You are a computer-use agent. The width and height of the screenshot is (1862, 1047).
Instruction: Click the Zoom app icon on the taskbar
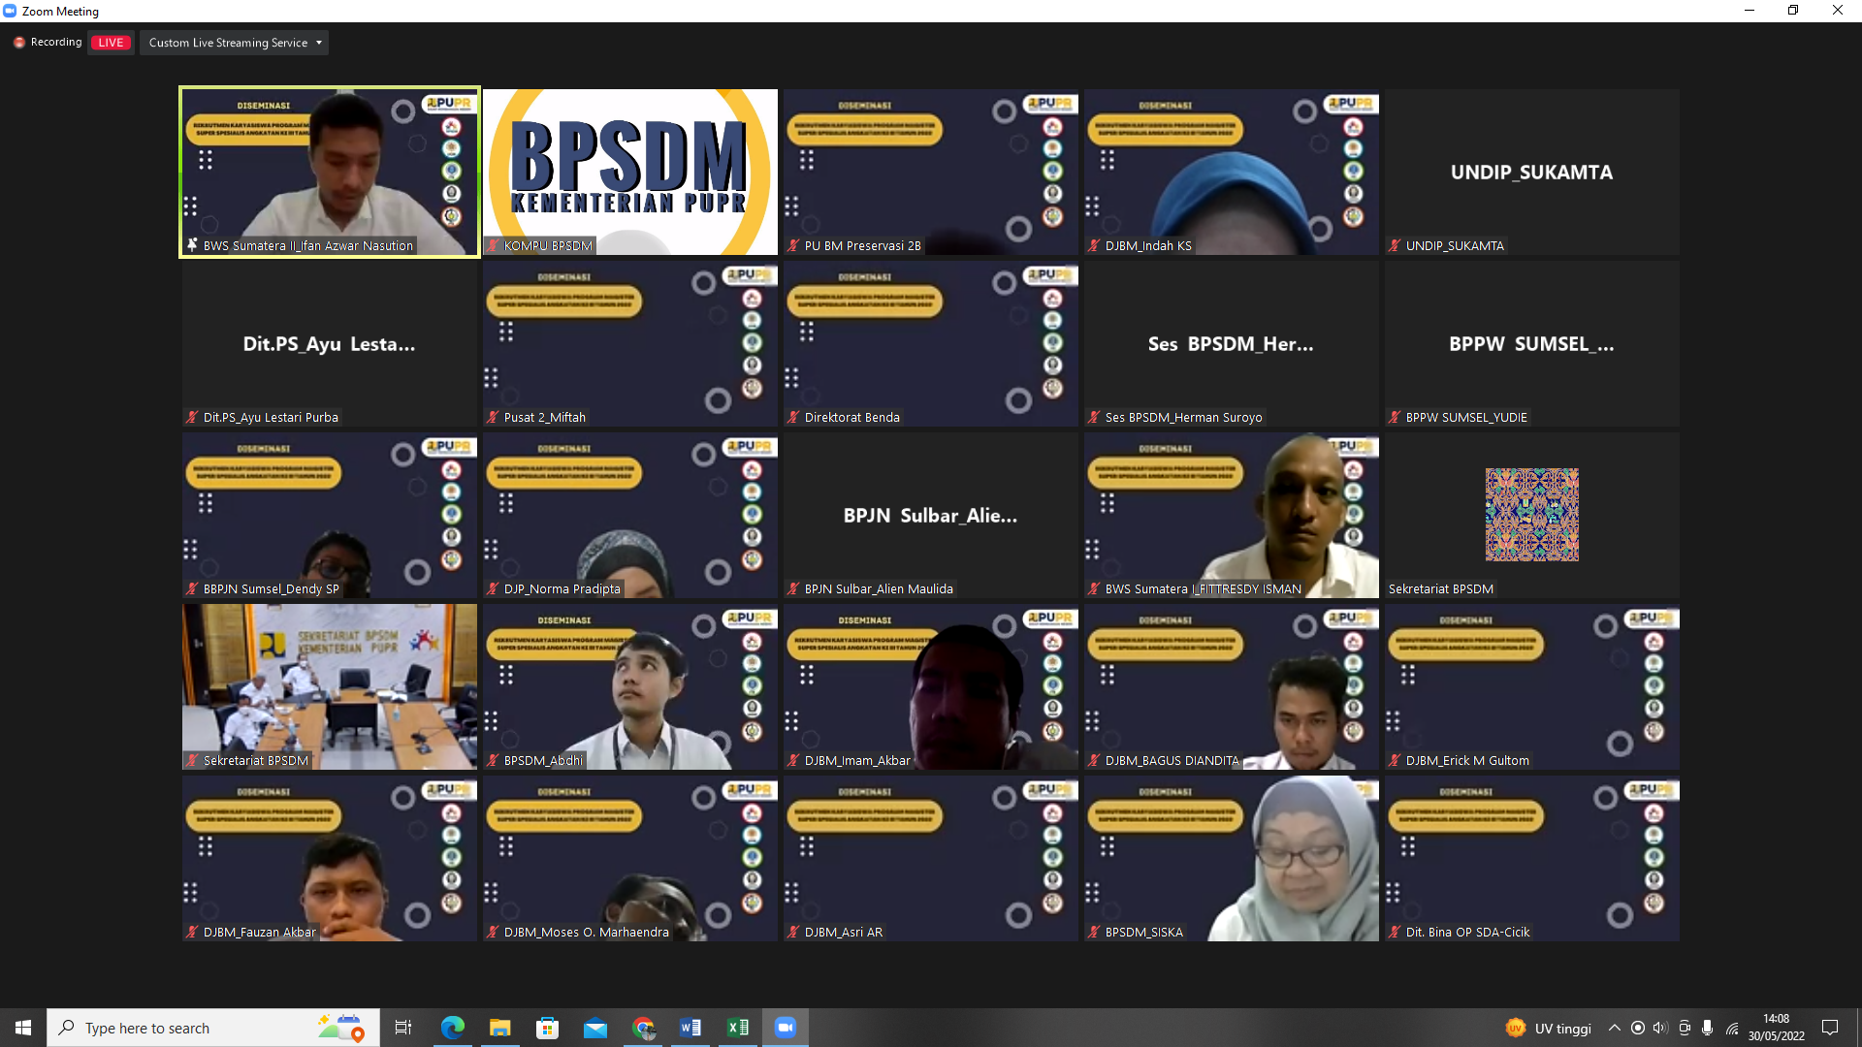786,1028
